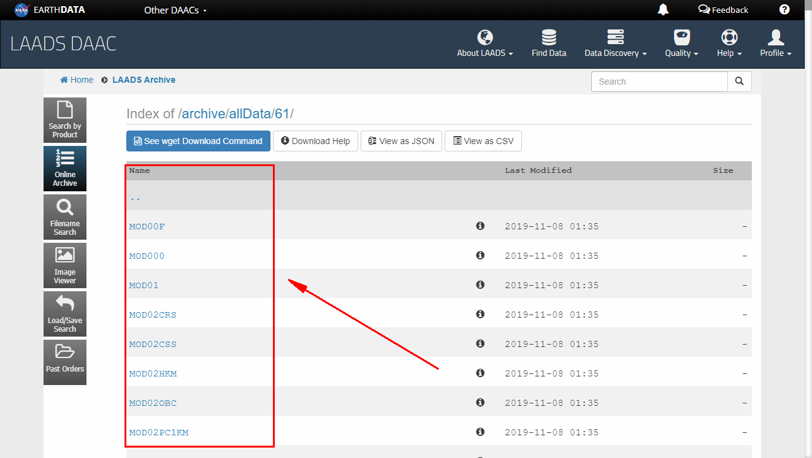Open Download Help button
The height and width of the screenshot is (458, 812).
(315, 141)
